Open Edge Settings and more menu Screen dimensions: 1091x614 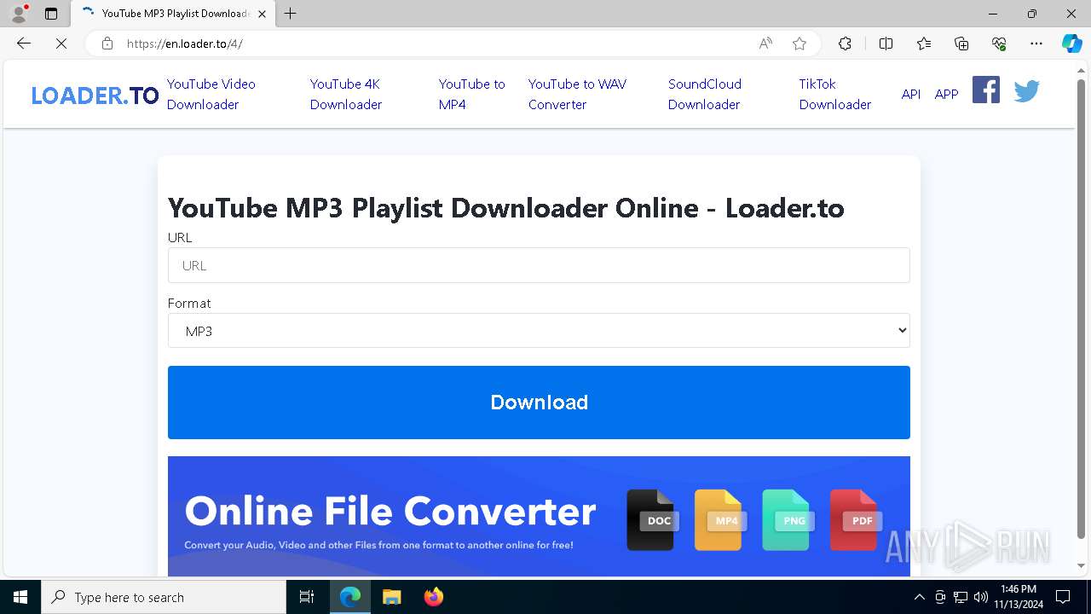(1036, 43)
